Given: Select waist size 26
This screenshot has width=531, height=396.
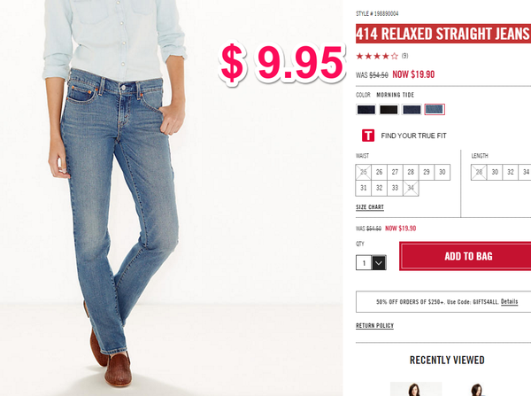Looking at the screenshot, I should (380, 172).
